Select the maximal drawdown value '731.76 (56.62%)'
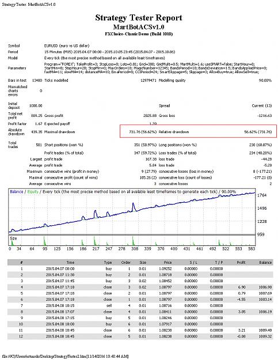This screenshot has height=360, width=278. point(143,132)
